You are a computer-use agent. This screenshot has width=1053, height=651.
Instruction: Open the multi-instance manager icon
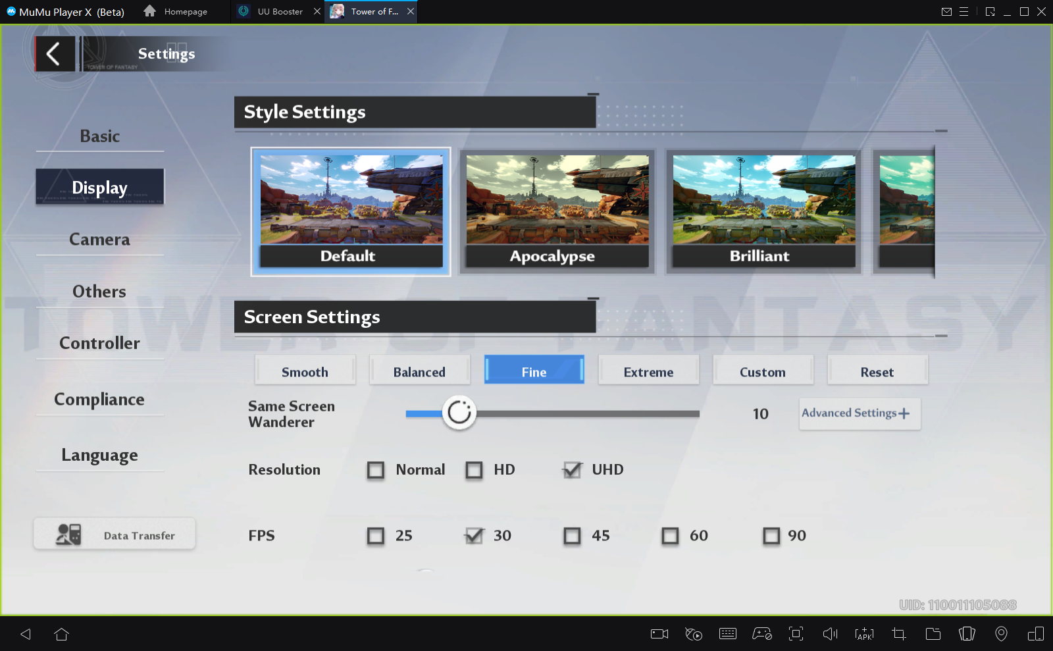click(1036, 634)
